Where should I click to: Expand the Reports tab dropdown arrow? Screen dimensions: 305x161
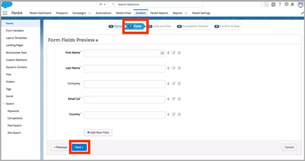[186, 13]
